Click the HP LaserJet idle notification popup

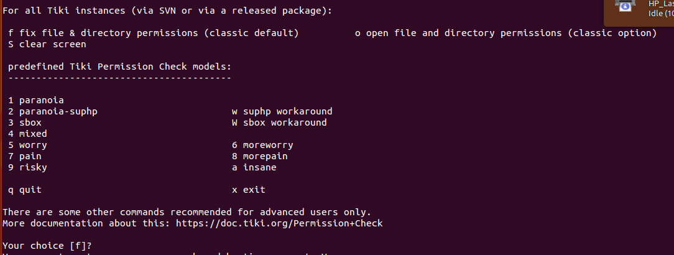(639, 13)
